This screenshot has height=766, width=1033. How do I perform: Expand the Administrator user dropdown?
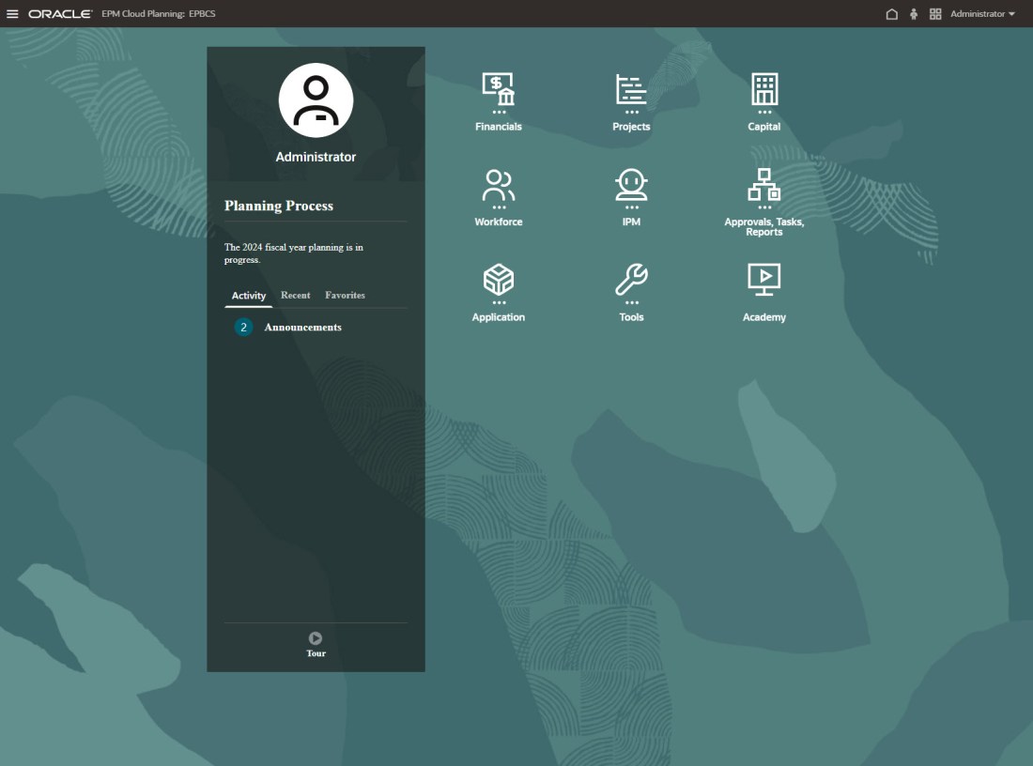982,14
